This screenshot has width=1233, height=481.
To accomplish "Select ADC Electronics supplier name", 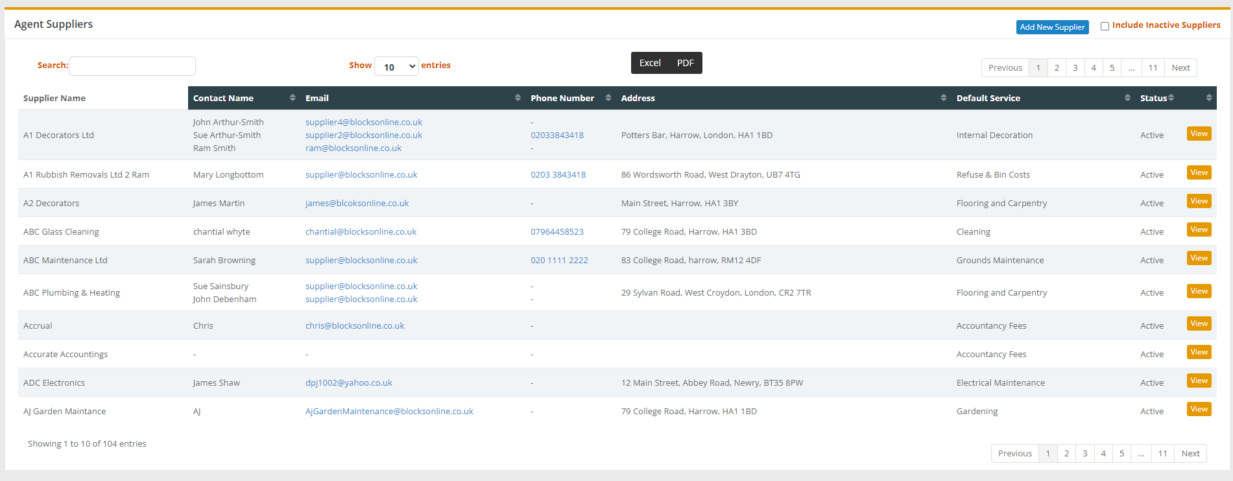I will tap(54, 382).
